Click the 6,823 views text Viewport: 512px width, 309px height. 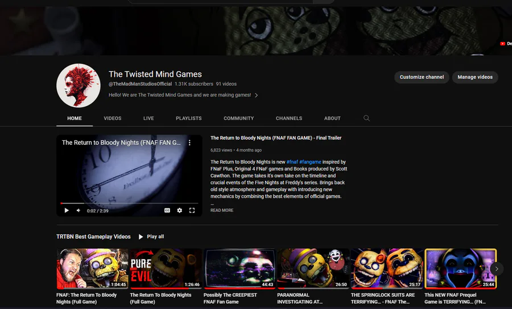click(x=221, y=151)
